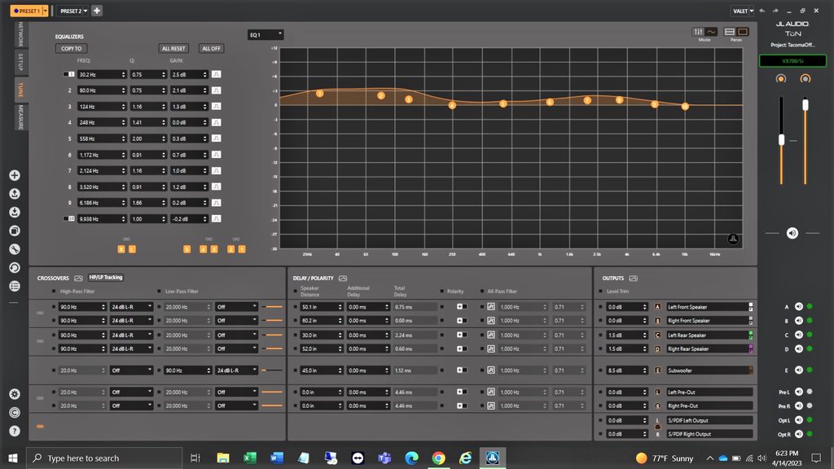Screen dimensions: 834x469
Task: Tick the Low-Pass Filter checkbox
Action: [x=159, y=291]
